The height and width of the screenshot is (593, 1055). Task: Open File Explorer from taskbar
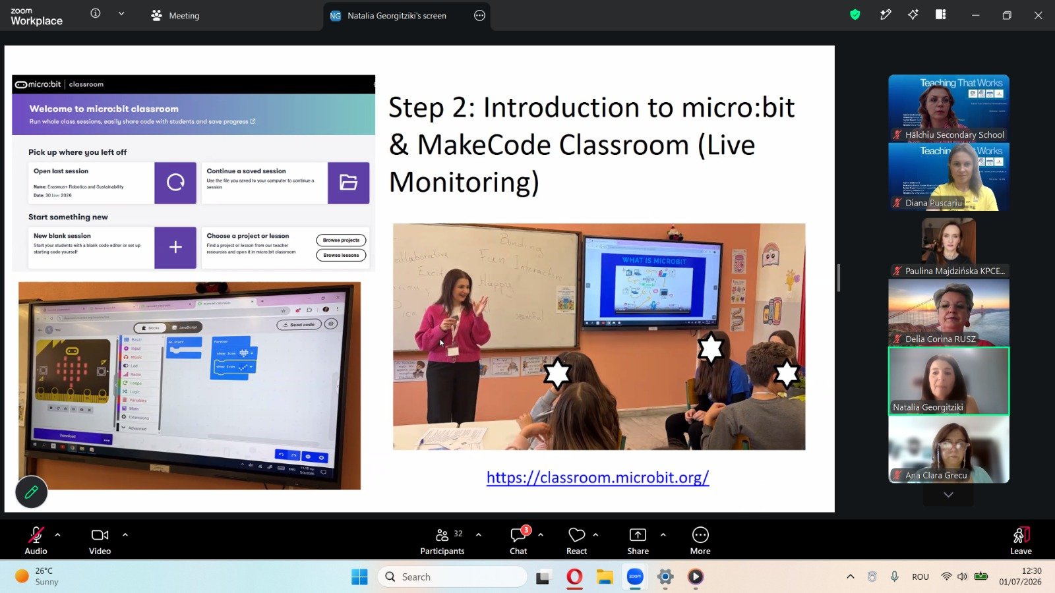point(605,577)
